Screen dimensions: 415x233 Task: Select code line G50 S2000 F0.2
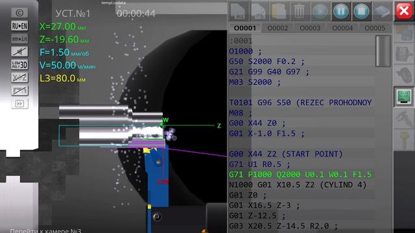(x=267, y=61)
